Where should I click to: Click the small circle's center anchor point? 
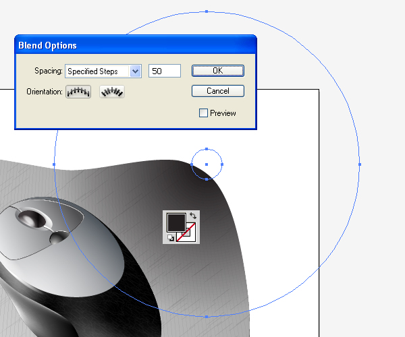tap(207, 164)
